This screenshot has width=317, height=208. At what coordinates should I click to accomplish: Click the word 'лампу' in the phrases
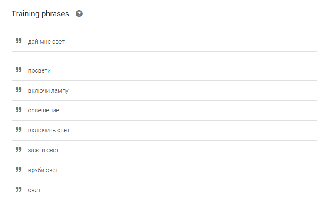pyautogui.click(x=59, y=91)
